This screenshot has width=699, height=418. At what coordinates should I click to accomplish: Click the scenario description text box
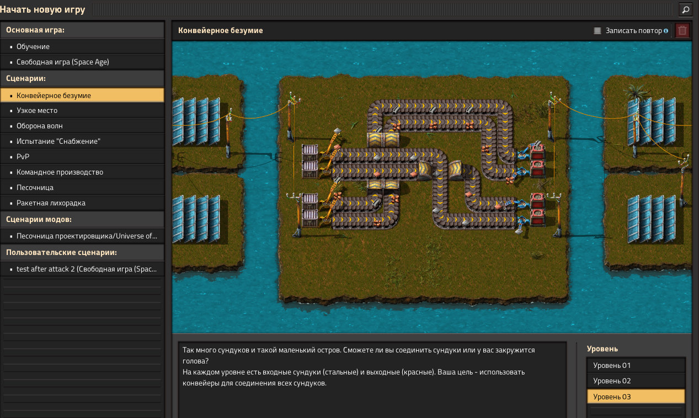pos(372,380)
